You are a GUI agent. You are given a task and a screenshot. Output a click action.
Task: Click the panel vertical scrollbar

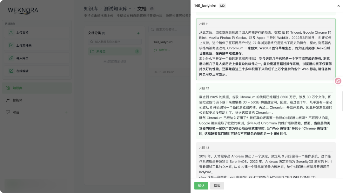(x=342, y=101)
